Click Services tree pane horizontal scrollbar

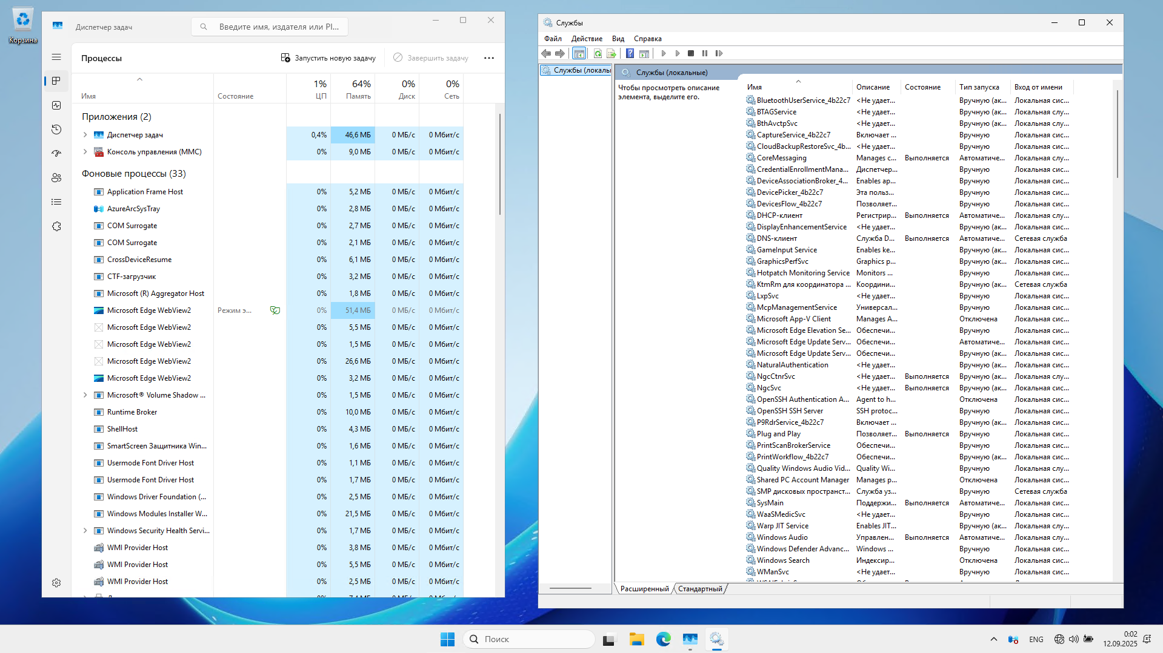(570, 588)
